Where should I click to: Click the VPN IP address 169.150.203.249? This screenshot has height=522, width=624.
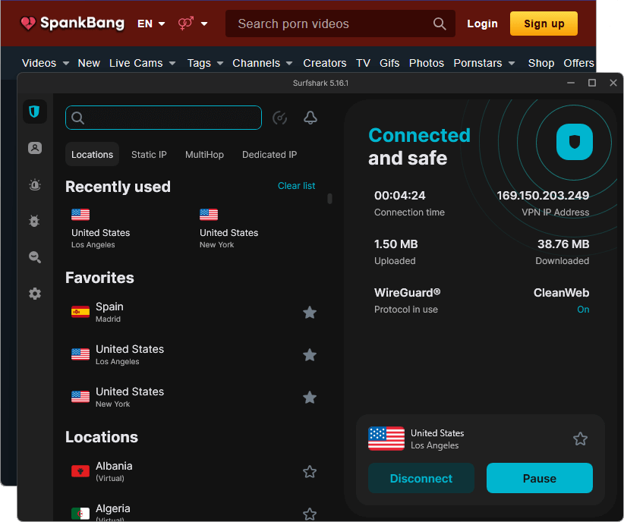click(543, 195)
